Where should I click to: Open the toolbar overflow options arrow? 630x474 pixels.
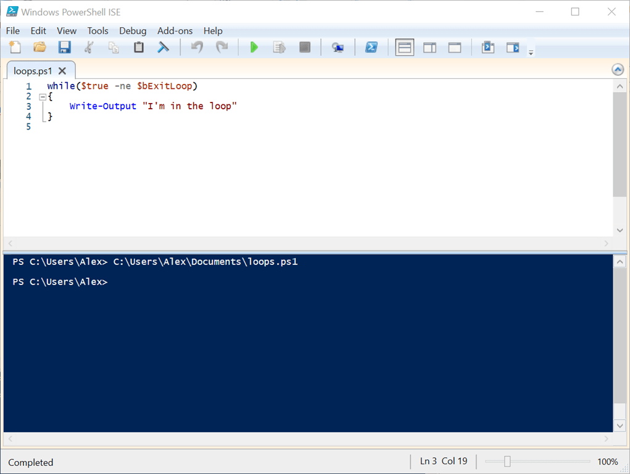(x=531, y=52)
